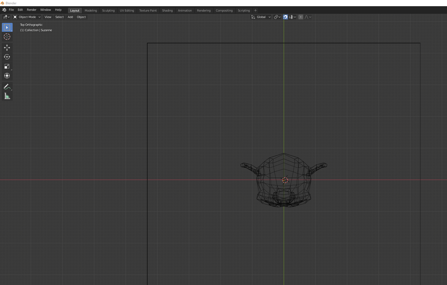This screenshot has width=447, height=285.
Task: Open the transform pivot point dropdown
Action: [277, 17]
